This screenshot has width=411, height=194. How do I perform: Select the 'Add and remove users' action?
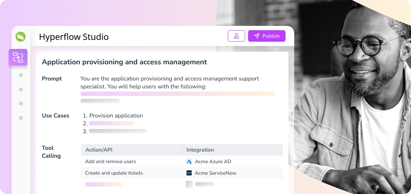tap(110, 162)
